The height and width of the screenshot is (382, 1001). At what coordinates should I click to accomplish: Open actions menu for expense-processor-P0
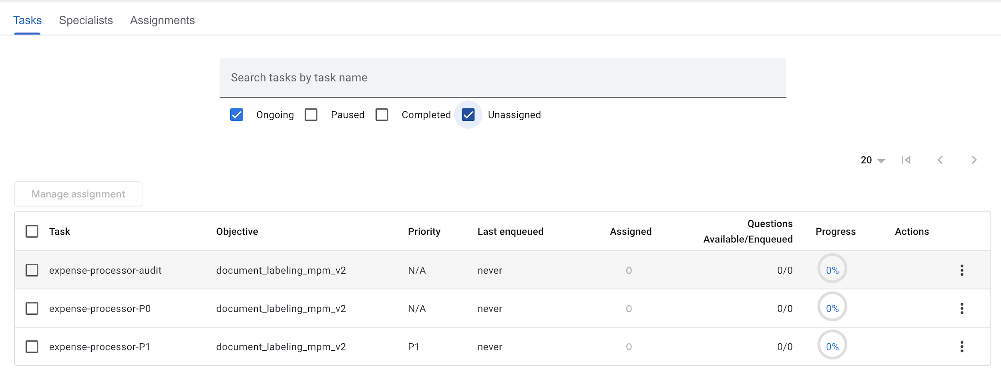click(961, 308)
